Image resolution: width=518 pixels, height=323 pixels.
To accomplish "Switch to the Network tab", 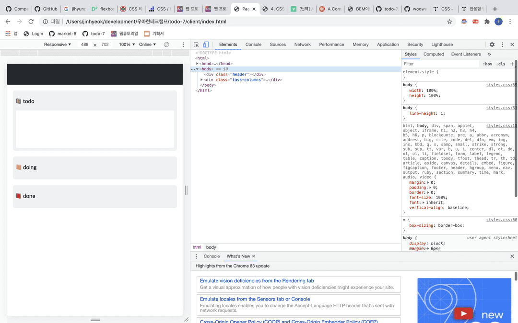I will 302,45.
